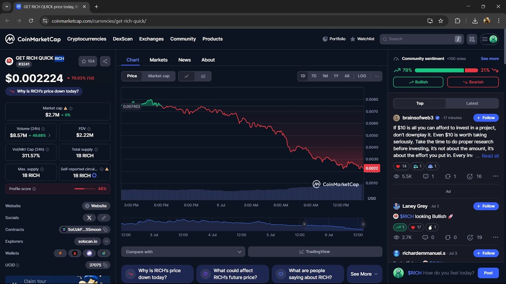Open Cryptocurrencies menu

click(x=87, y=39)
